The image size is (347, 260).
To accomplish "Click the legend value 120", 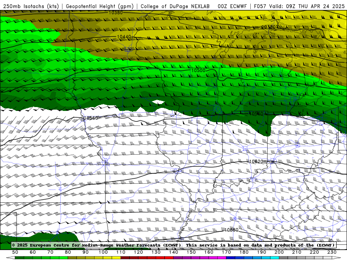I will point(138,252).
